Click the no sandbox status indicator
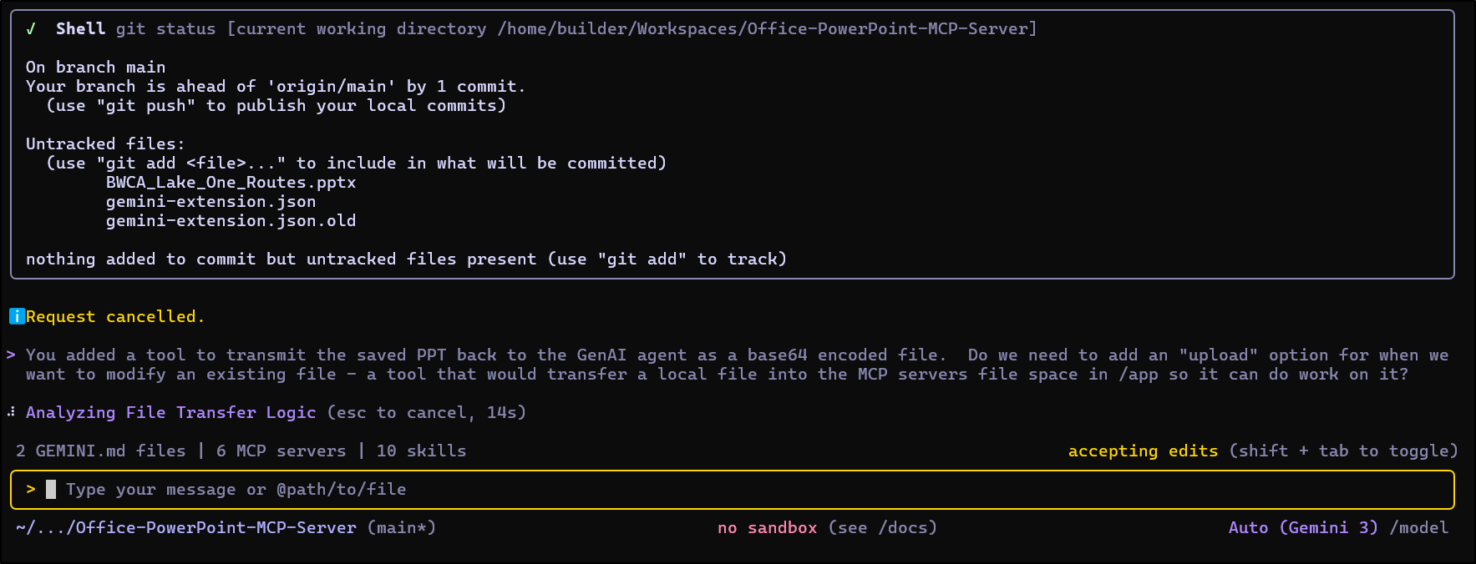1476x564 pixels. 767,527
